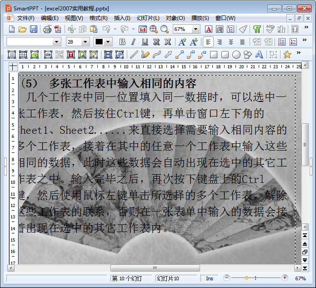Click the star animation icon
This screenshot has height=288, width=316.
point(287,55)
